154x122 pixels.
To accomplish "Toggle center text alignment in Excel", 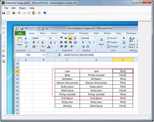I will click(66, 42).
